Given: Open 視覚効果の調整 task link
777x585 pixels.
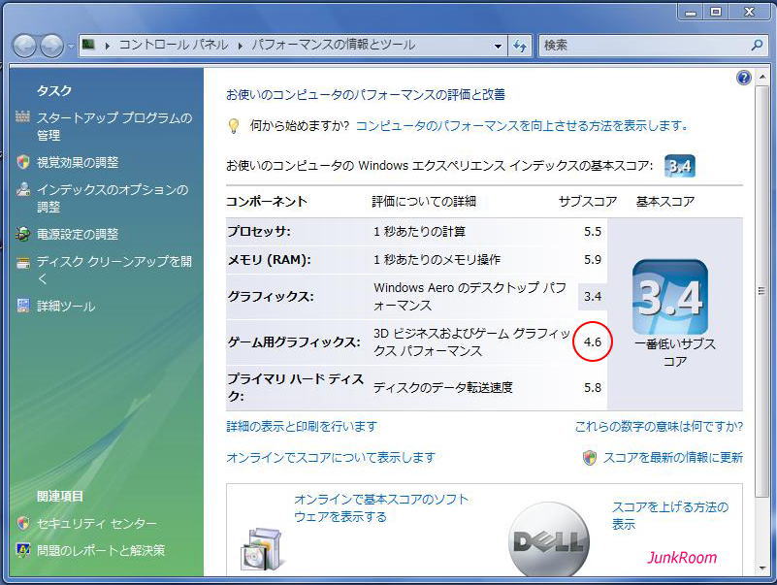Looking at the screenshot, I should 78,162.
